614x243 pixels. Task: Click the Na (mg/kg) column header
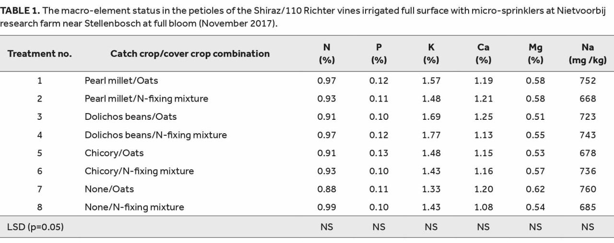(588, 54)
